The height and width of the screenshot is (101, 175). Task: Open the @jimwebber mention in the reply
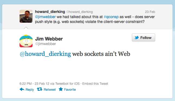pos(45,17)
